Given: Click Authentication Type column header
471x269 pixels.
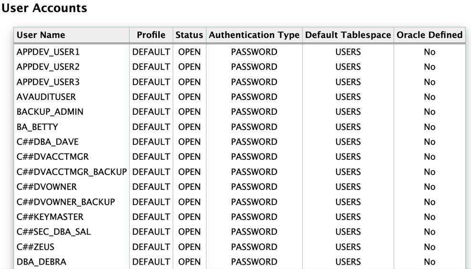Looking at the screenshot, I should tap(254, 35).
